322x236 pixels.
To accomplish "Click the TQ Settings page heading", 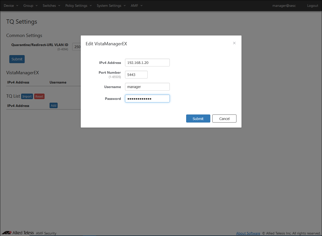I will (22, 22).
